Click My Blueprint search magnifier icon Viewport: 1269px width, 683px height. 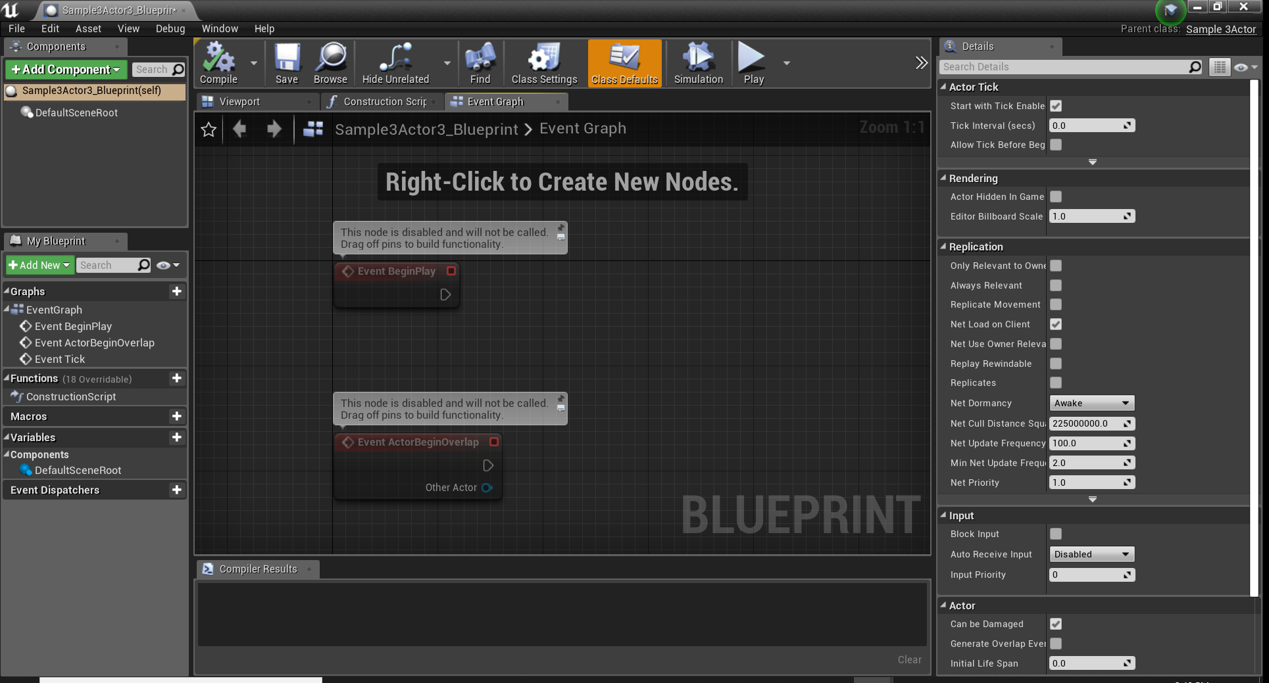(x=143, y=265)
